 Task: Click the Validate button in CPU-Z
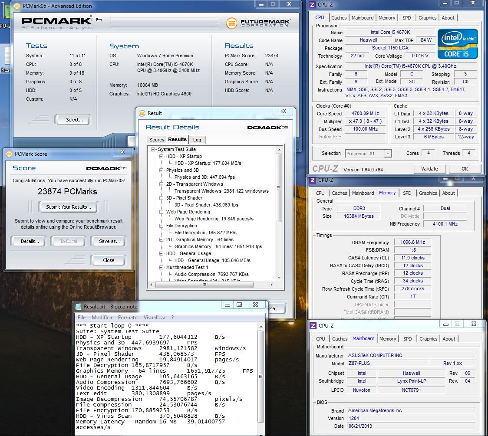[x=429, y=169]
